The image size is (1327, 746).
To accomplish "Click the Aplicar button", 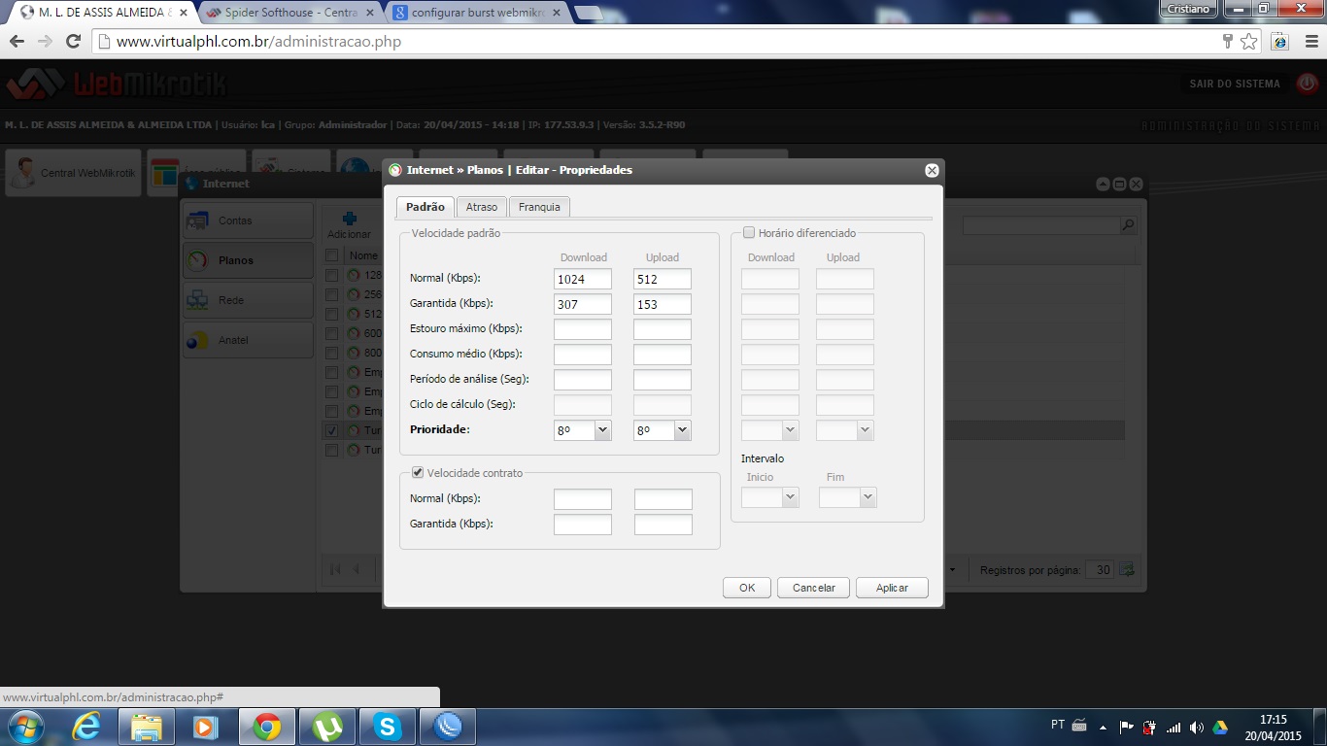I will (892, 588).
